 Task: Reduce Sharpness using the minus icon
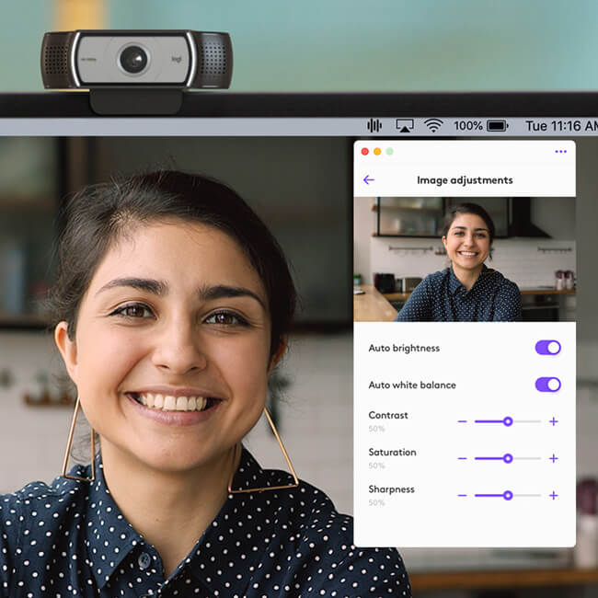click(x=462, y=495)
